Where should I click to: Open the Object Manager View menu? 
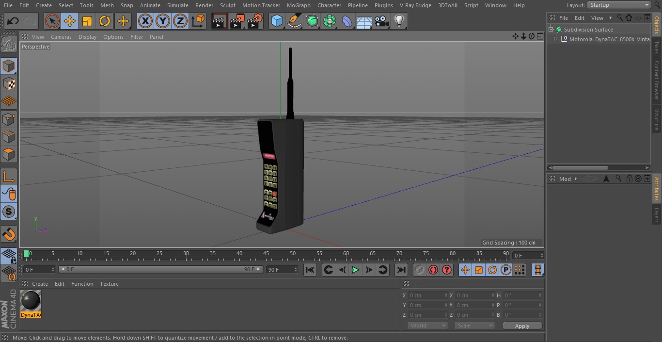point(597,18)
